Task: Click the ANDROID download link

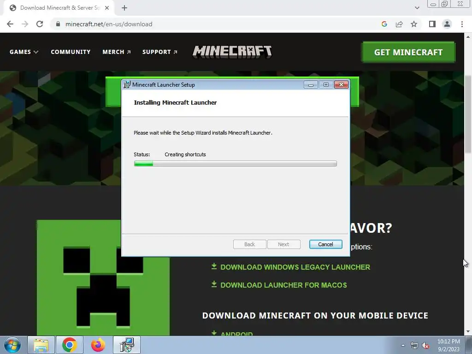Action: (232, 334)
